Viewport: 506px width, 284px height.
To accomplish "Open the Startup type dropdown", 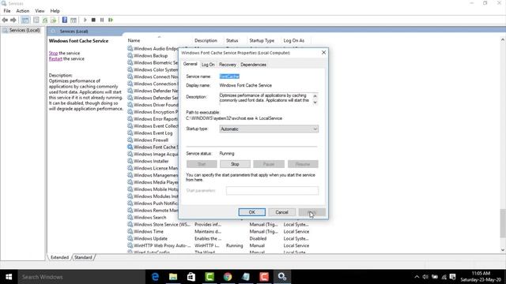I will tap(269, 129).
